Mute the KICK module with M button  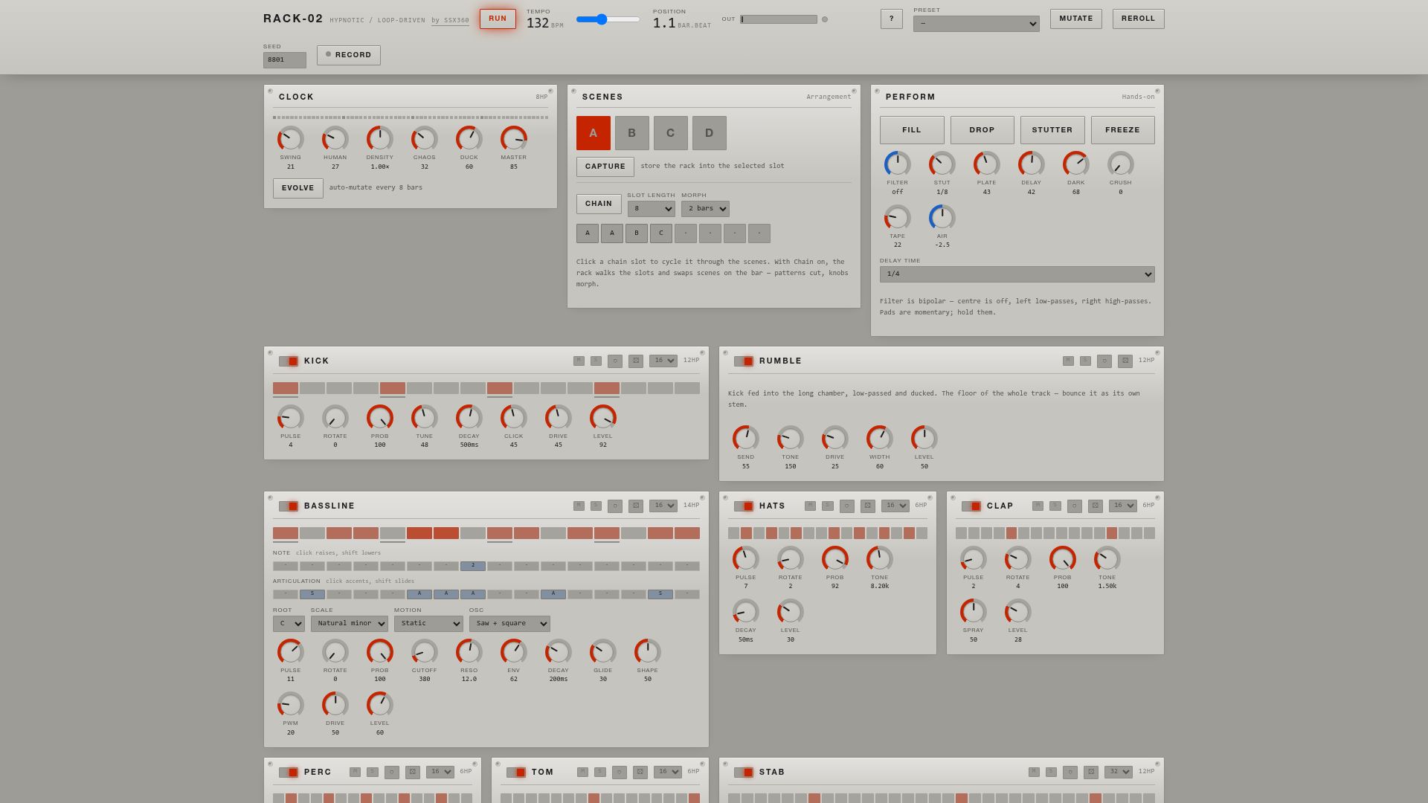click(x=579, y=361)
